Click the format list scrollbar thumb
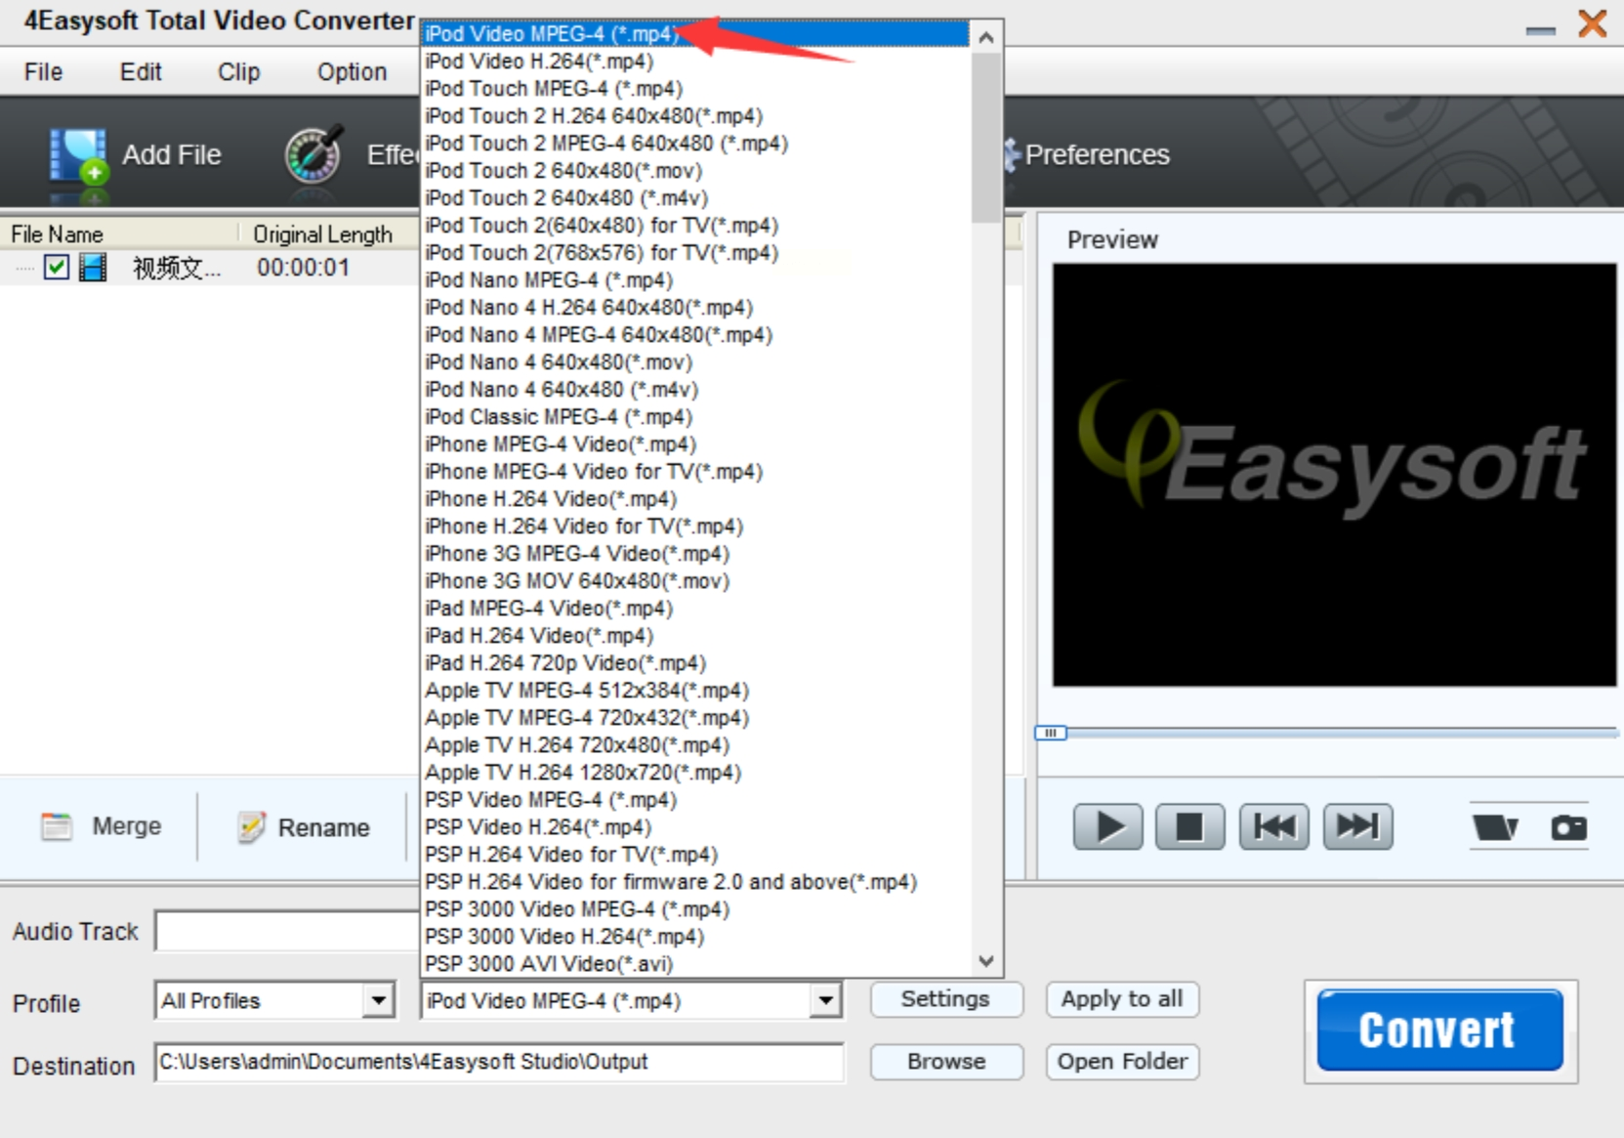The width and height of the screenshot is (1624, 1138). click(x=986, y=138)
